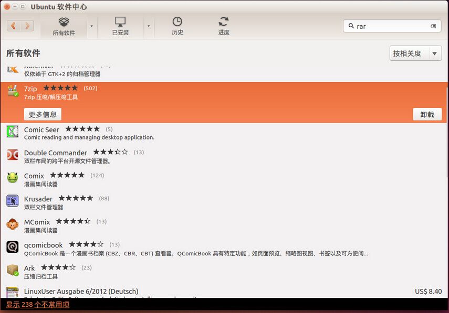Click the 7zip 压缩/解压缩工具 description

(x=51, y=97)
